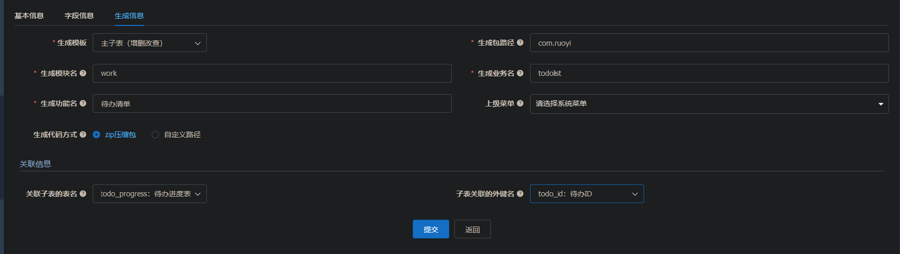The width and height of the screenshot is (900, 254).
Task: Open the todo_progress sub-table dropdown
Action: tap(150, 194)
